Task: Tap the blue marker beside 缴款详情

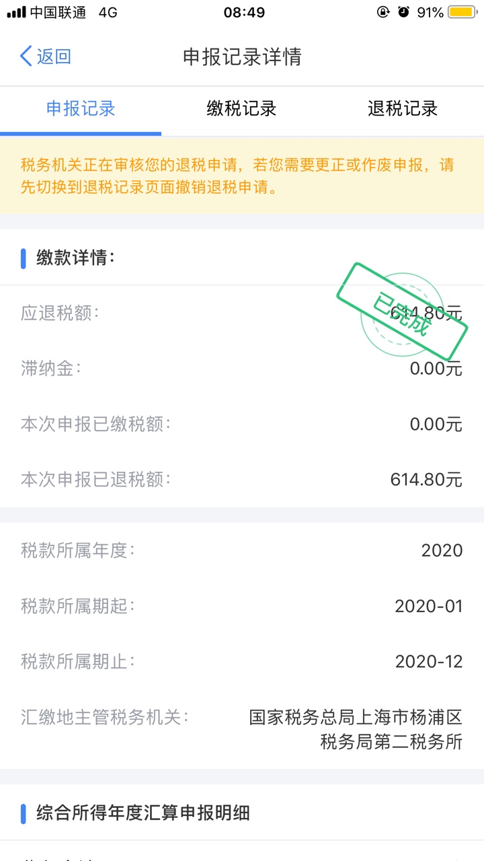Action: (24, 258)
